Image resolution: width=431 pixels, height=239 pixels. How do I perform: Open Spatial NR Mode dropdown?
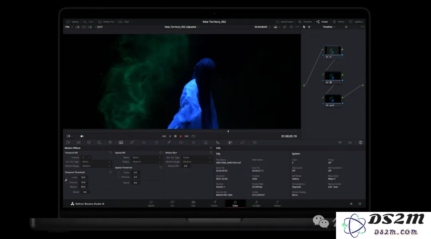point(146,158)
